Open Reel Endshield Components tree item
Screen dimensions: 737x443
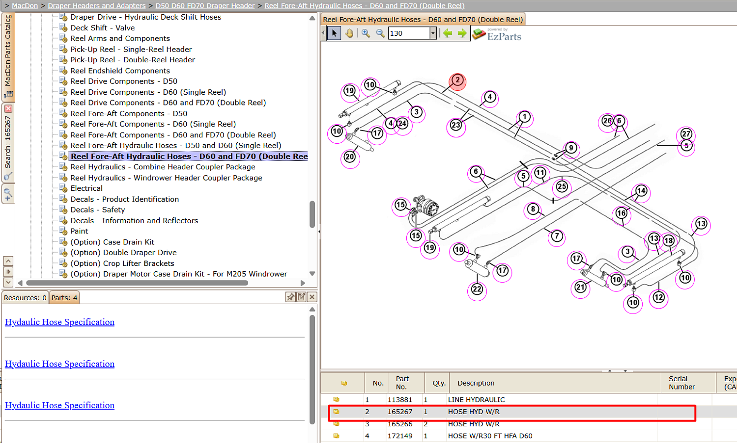120,71
